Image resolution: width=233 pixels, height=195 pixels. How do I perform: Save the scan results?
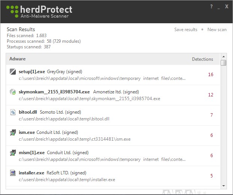tap(186, 30)
